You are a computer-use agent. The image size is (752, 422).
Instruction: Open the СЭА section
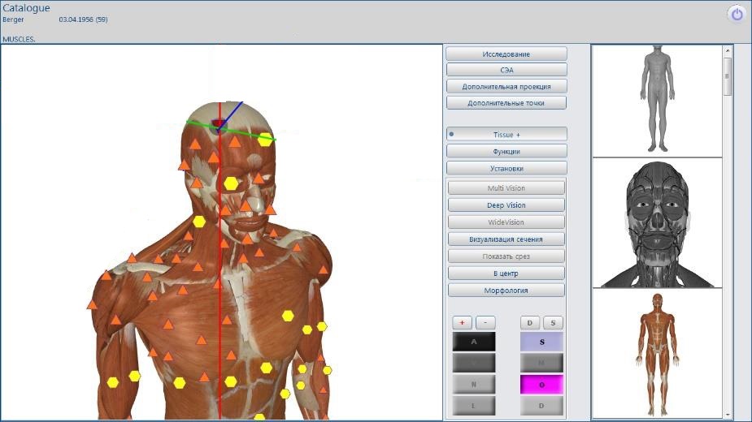506,71
